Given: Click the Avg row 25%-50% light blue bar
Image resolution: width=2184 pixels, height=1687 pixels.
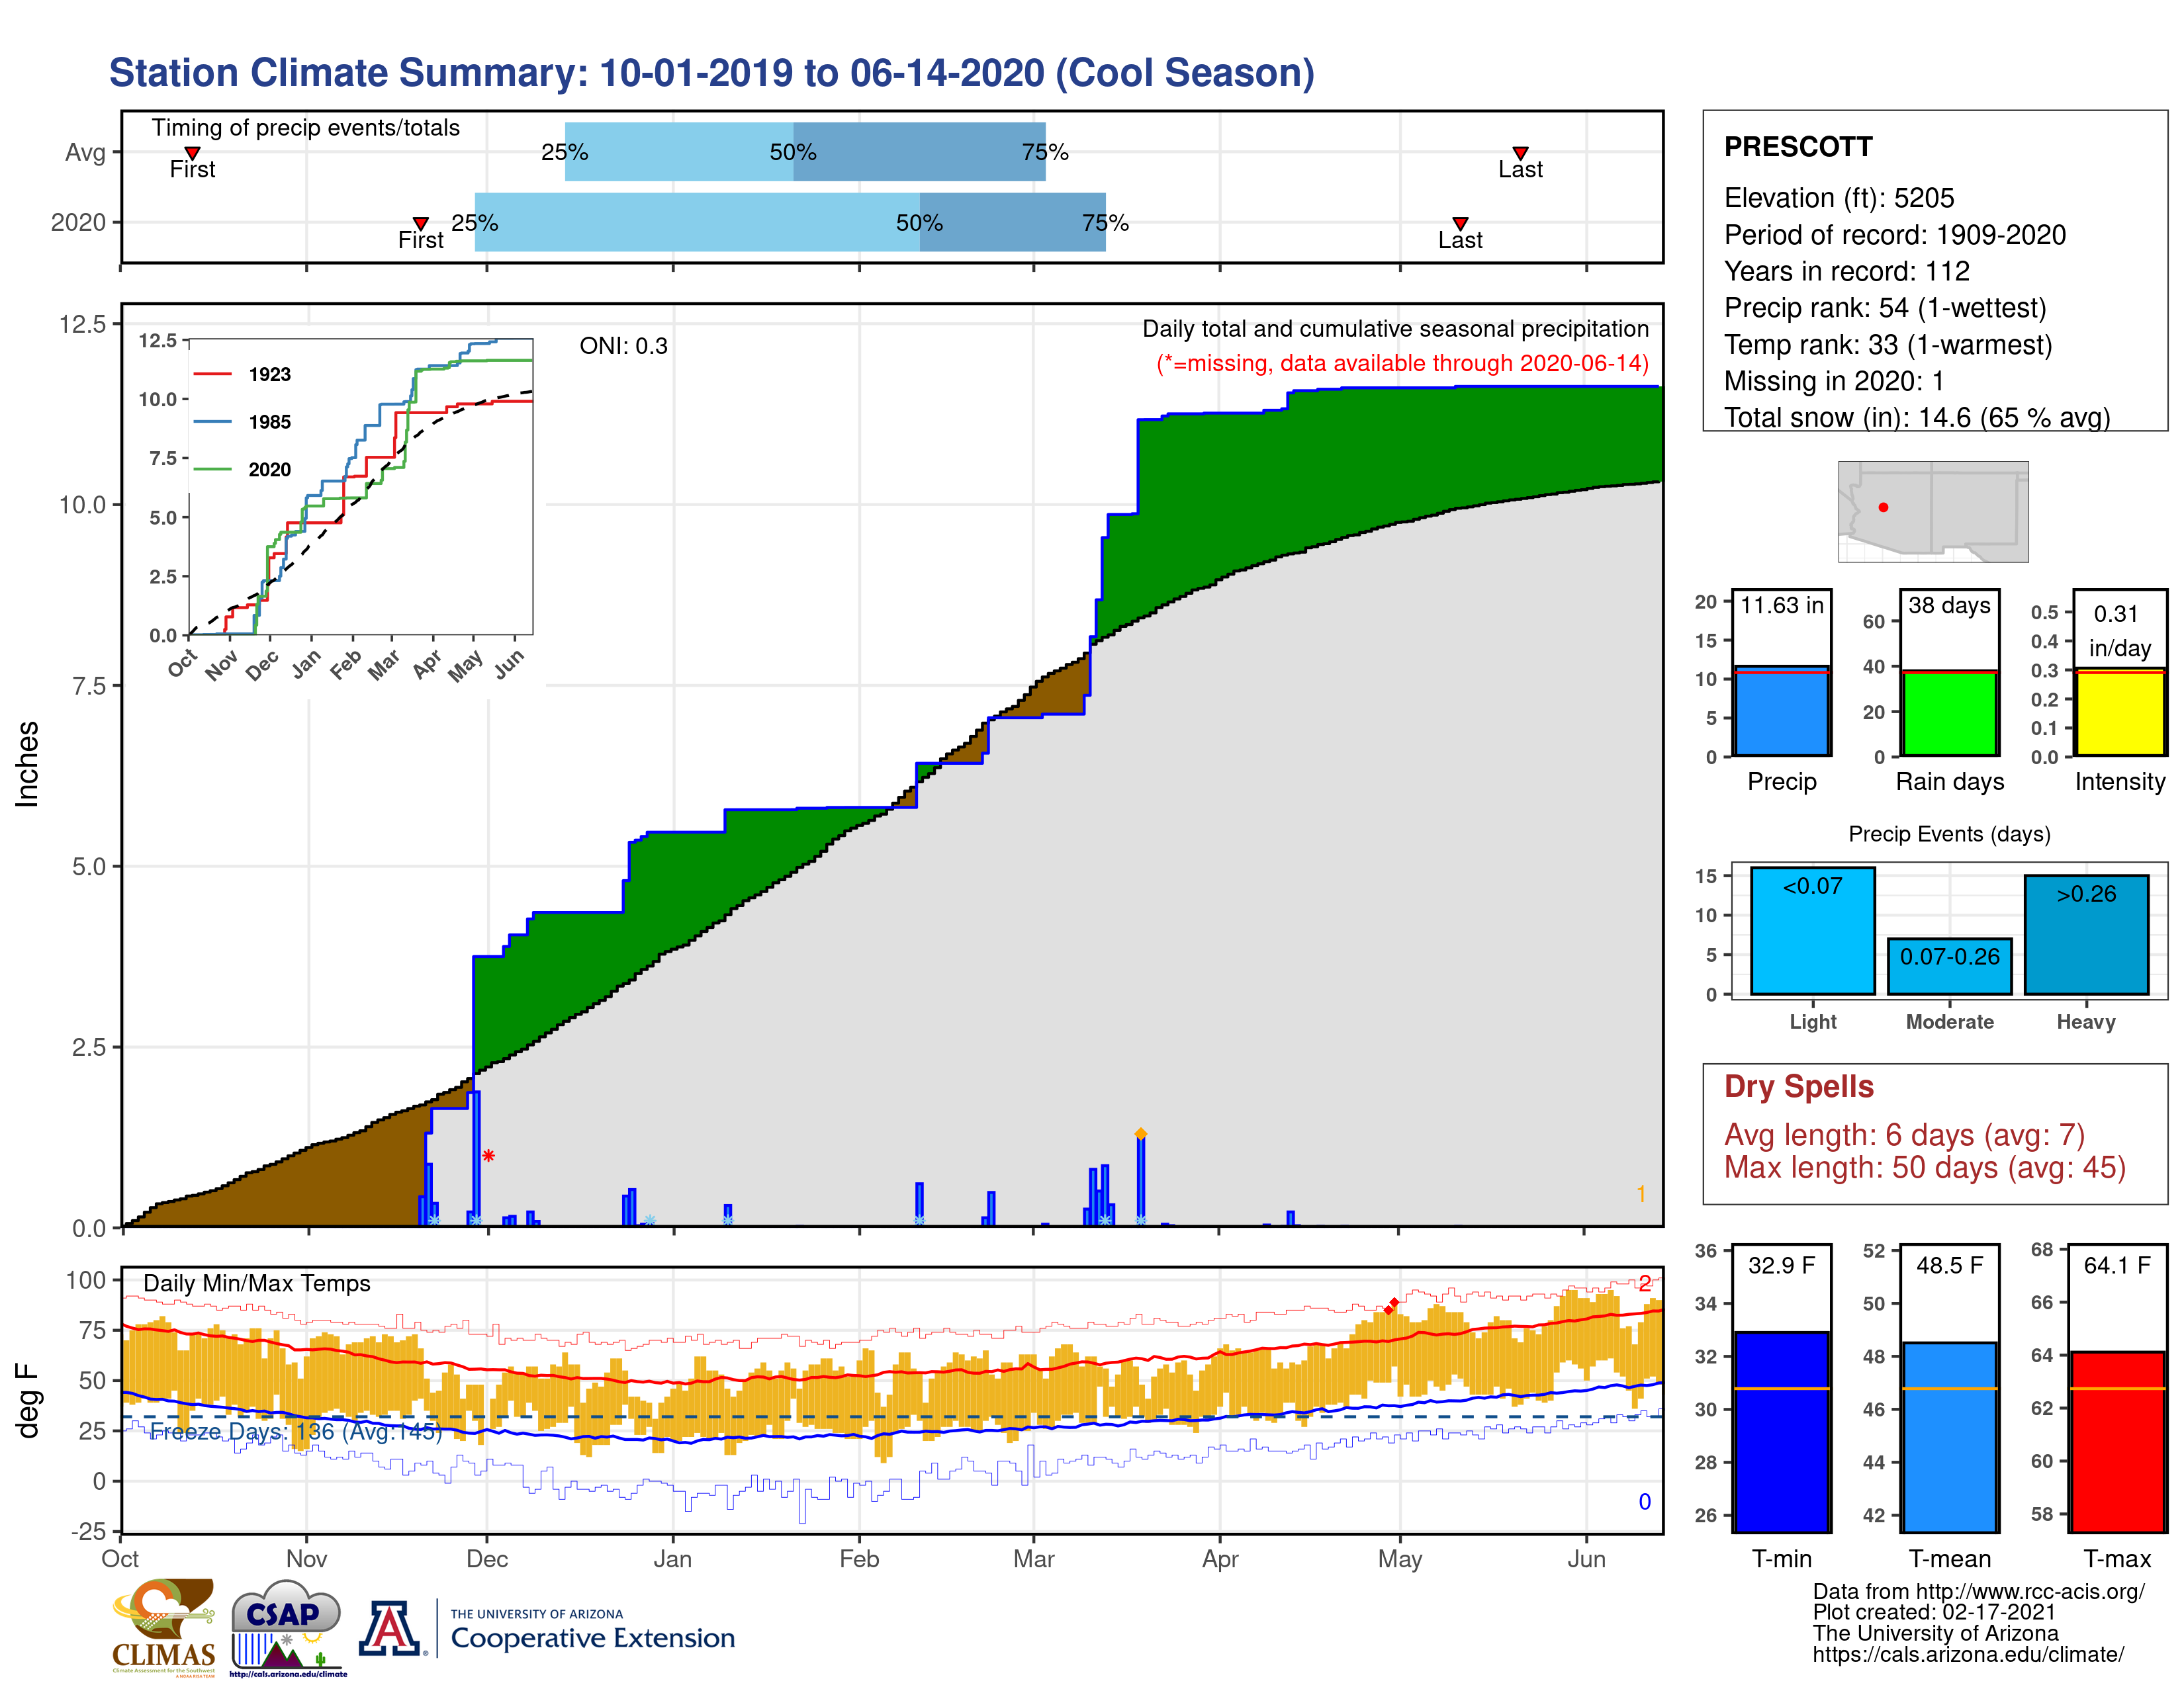Looking at the screenshot, I should (x=679, y=152).
